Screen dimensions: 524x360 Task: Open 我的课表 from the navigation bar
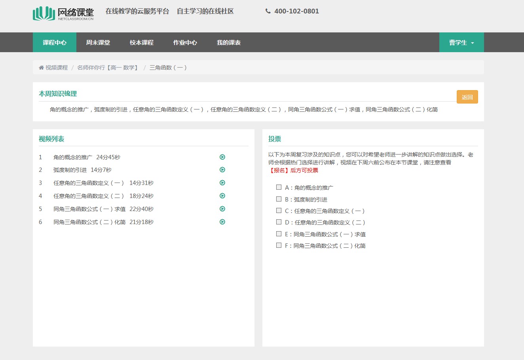pyautogui.click(x=229, y=42)
